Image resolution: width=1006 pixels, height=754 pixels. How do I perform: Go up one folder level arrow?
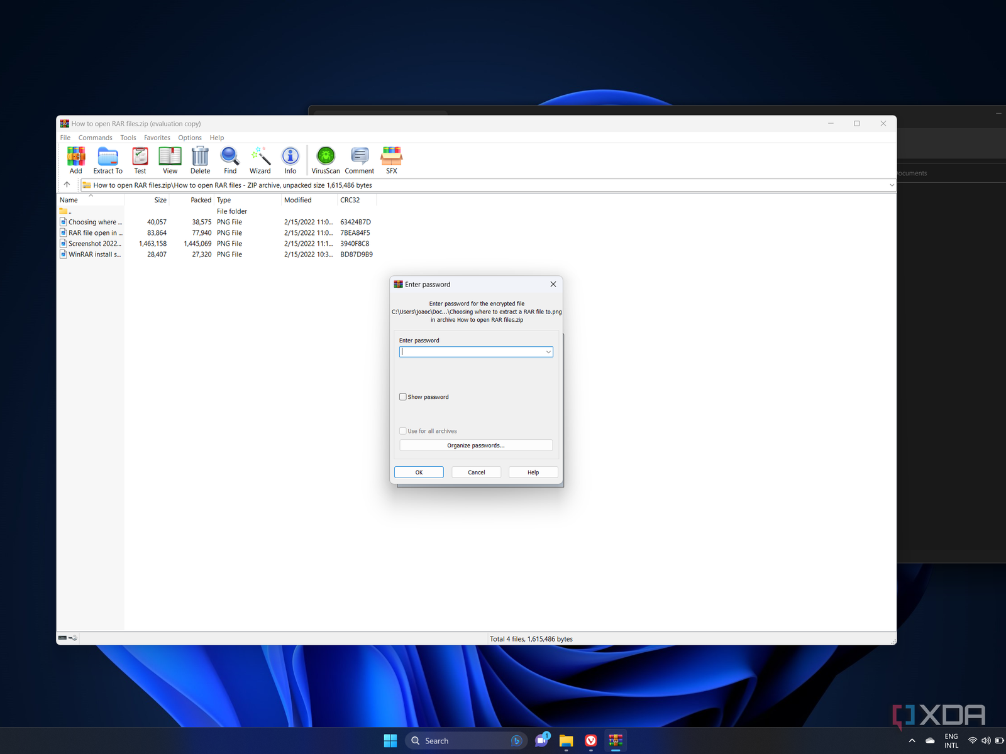click(x=67, y=185)
